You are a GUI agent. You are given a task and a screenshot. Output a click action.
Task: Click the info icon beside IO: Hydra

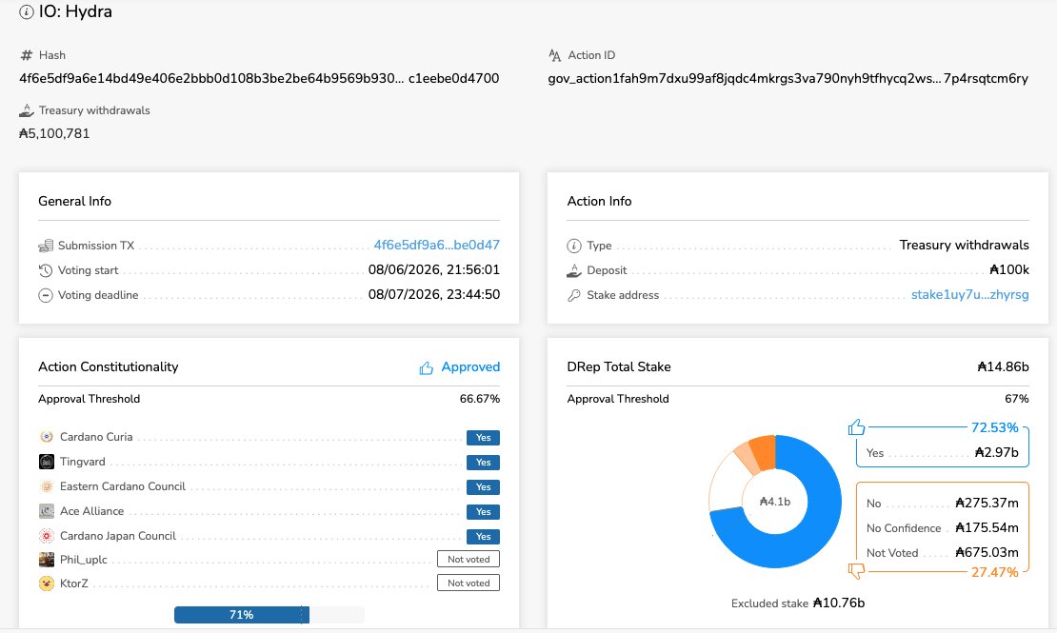tap(27, 12)
